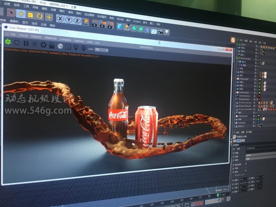This screenshot has width=276, height=207.
Task: Open the Compare menu in Live Viewer
Action: (65, 39)
